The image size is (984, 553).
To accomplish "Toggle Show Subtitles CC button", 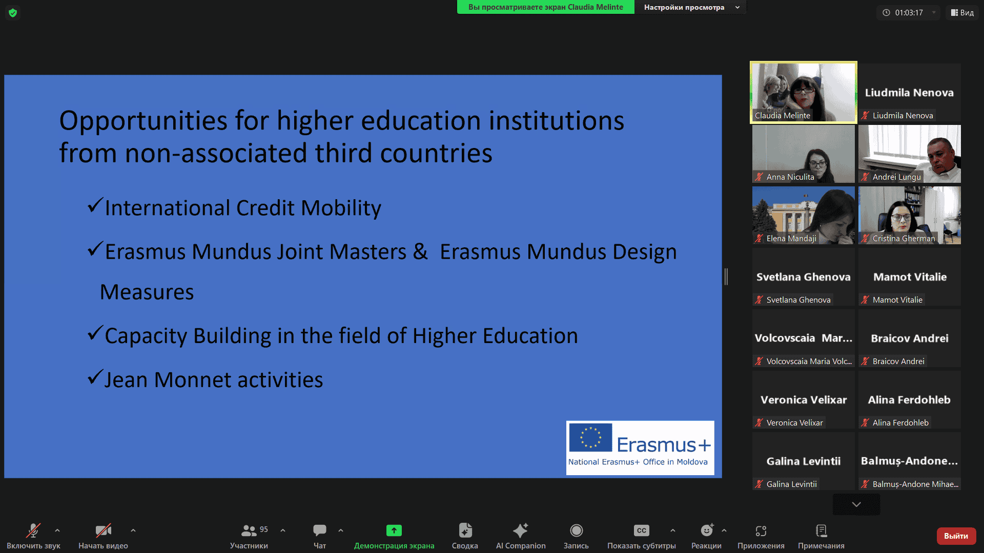I will [641, 530].
